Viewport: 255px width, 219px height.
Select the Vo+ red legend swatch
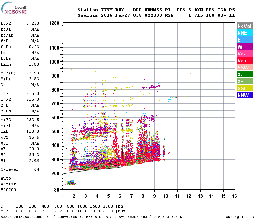click(x=245, y=61)
